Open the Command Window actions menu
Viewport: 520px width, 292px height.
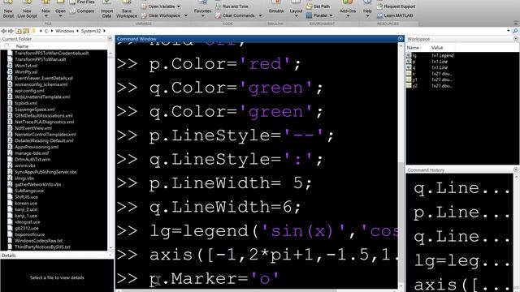[x=401, y=39]
